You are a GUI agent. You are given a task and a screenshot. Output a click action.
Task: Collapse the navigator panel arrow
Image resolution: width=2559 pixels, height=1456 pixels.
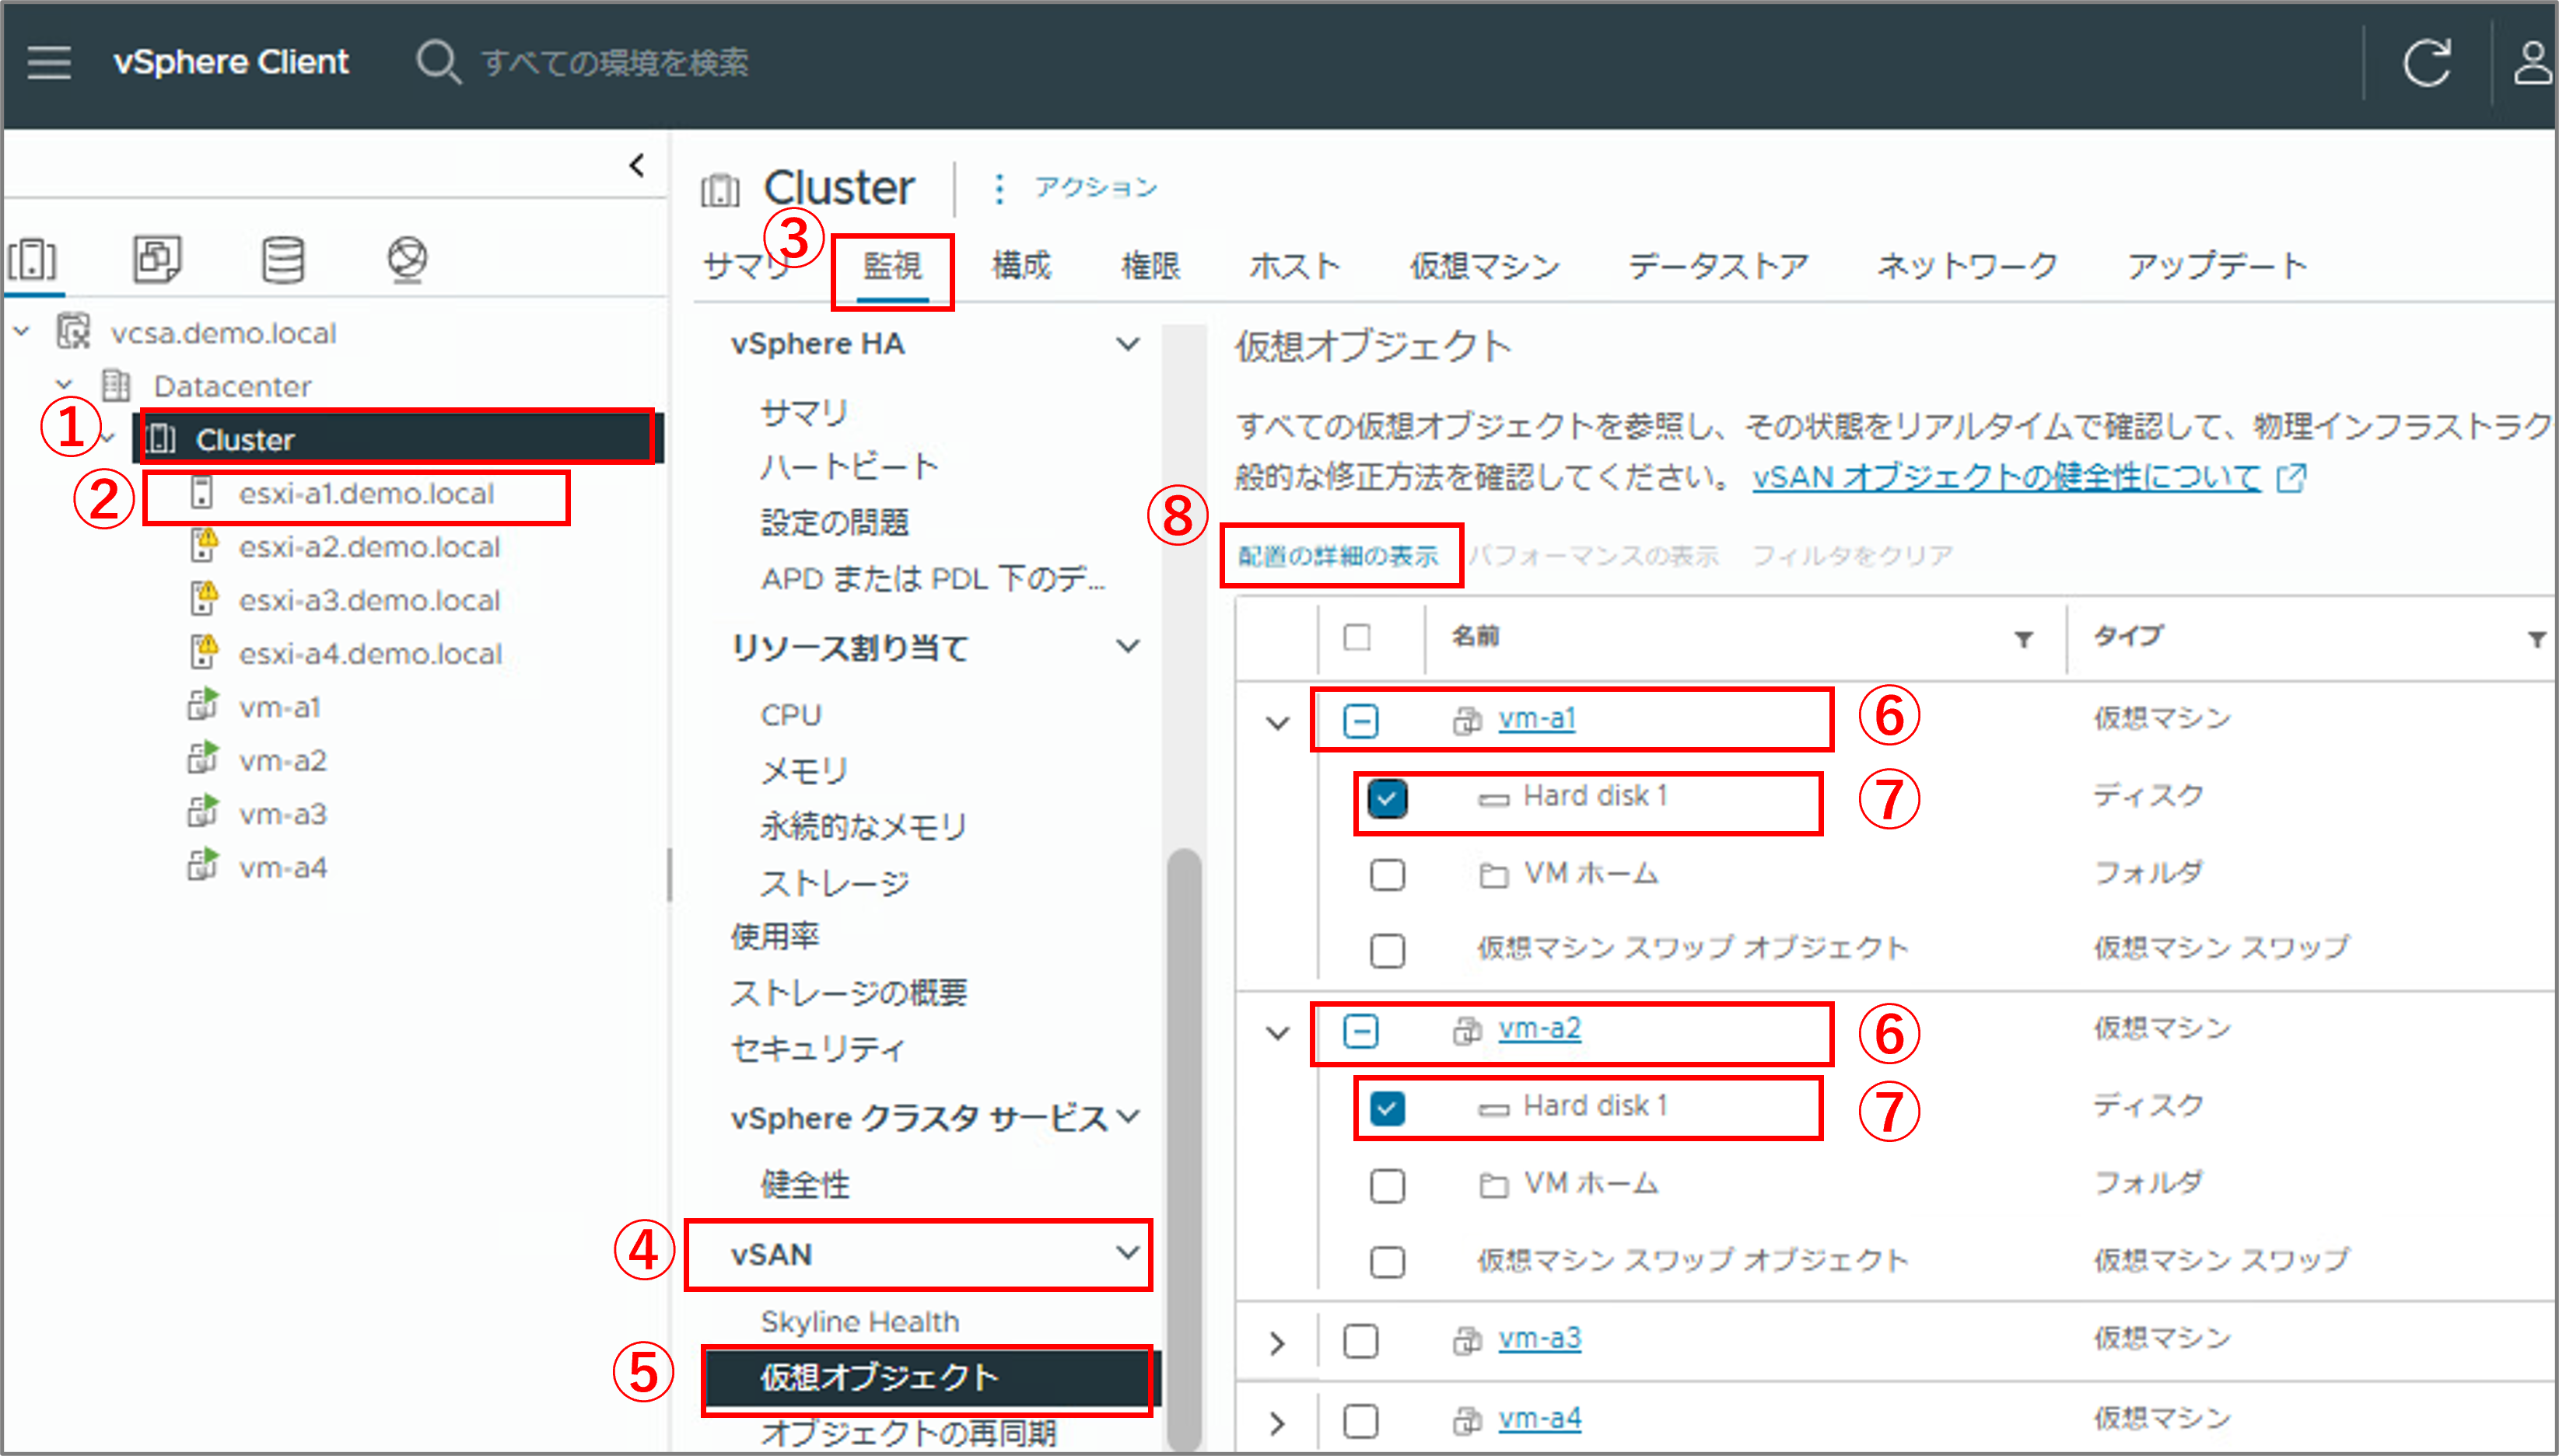coord(636,165)
